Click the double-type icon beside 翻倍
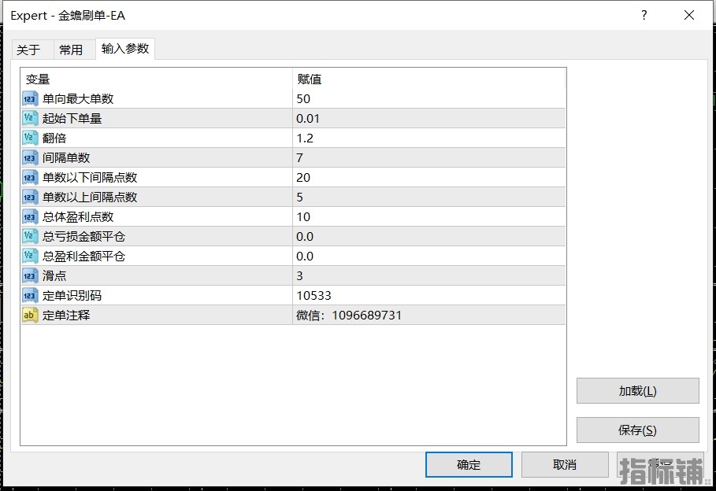The image size is (716, 491). point(30,138)
